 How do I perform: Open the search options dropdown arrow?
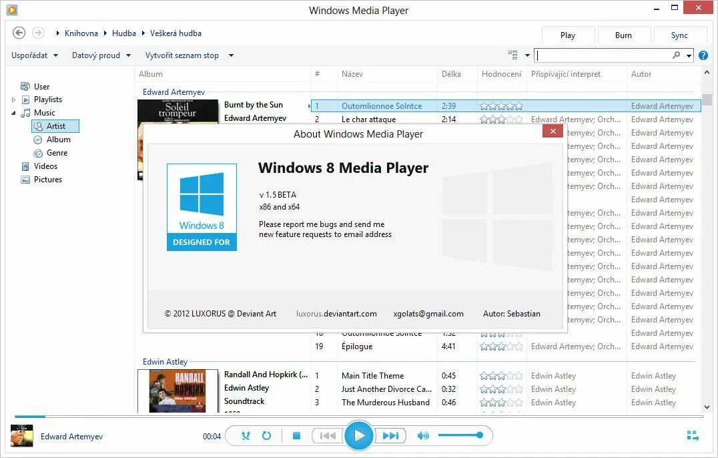[x=688, y=55]
